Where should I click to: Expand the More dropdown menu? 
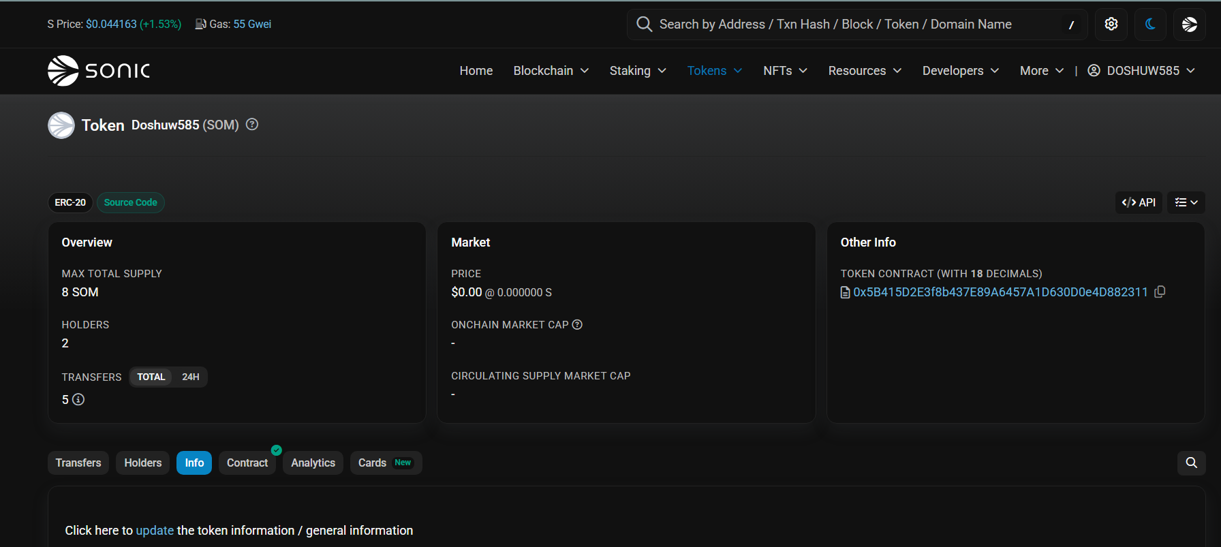tap(1042, 71)
